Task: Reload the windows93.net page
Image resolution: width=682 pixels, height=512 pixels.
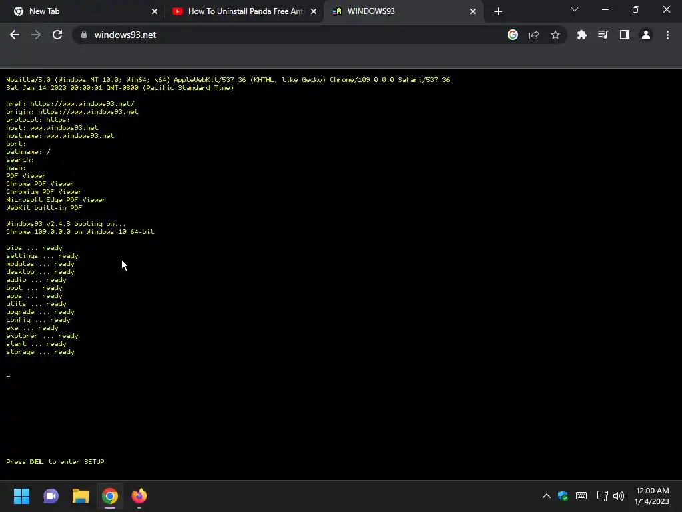Action: click(57, 35)
